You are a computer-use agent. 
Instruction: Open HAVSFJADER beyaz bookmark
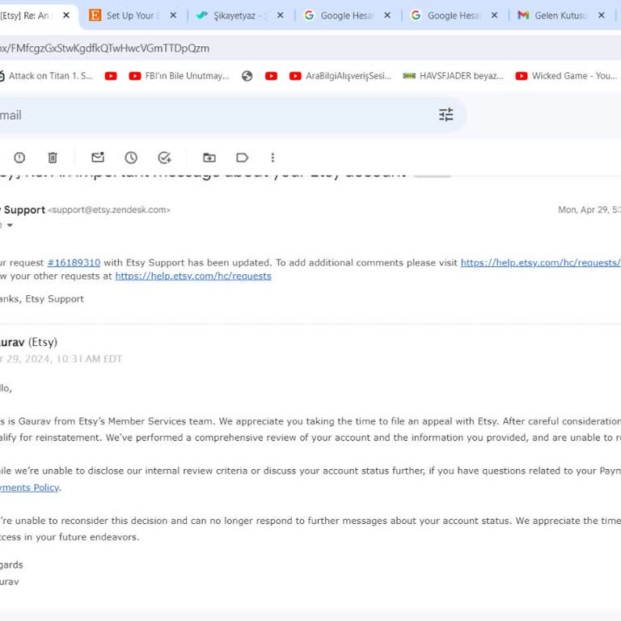(x=453, y=76)
